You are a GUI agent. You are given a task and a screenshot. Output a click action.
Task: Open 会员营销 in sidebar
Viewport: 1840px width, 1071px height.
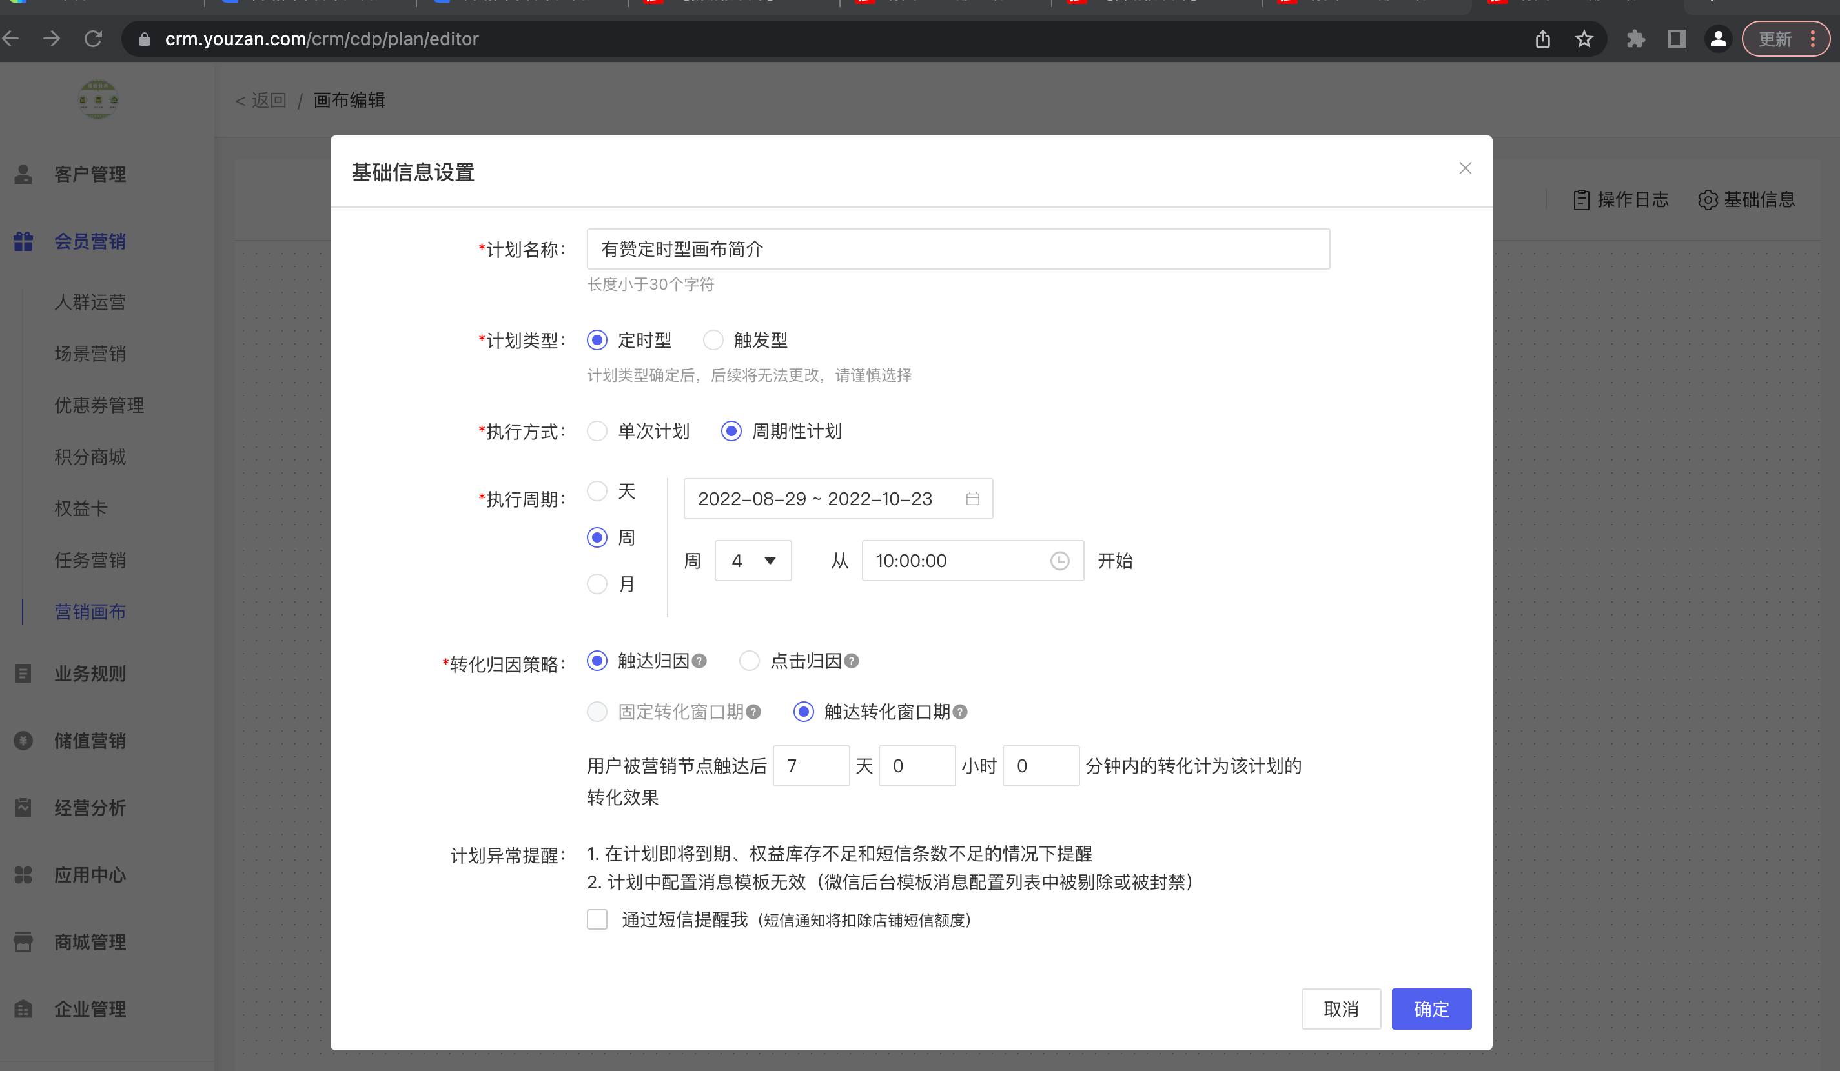point(90,241)
